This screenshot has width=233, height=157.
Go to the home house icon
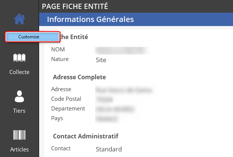click(x=19, y=19)
